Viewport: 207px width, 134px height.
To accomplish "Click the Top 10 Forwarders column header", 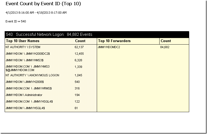I will pyautogui.click(x=114, y=41).
